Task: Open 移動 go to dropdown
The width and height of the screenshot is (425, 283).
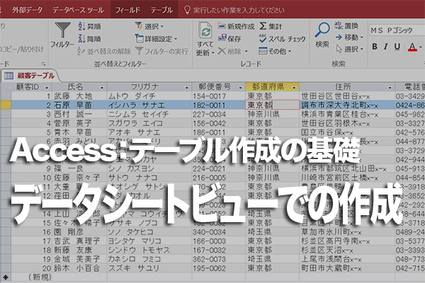Action: tap(349, 37)
